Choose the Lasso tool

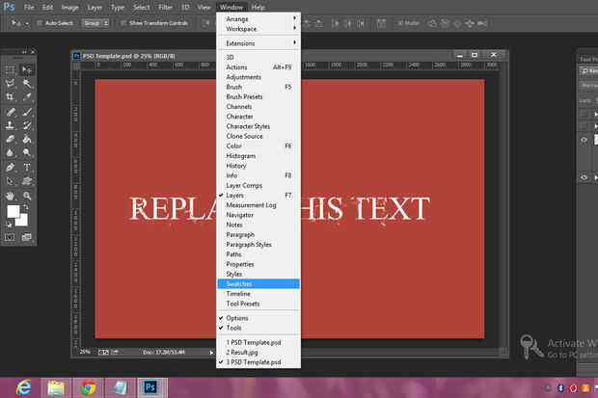(x=10, y=84)
